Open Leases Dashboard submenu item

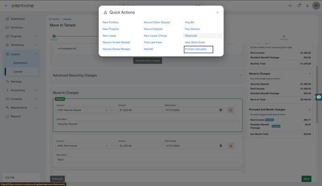20,63
